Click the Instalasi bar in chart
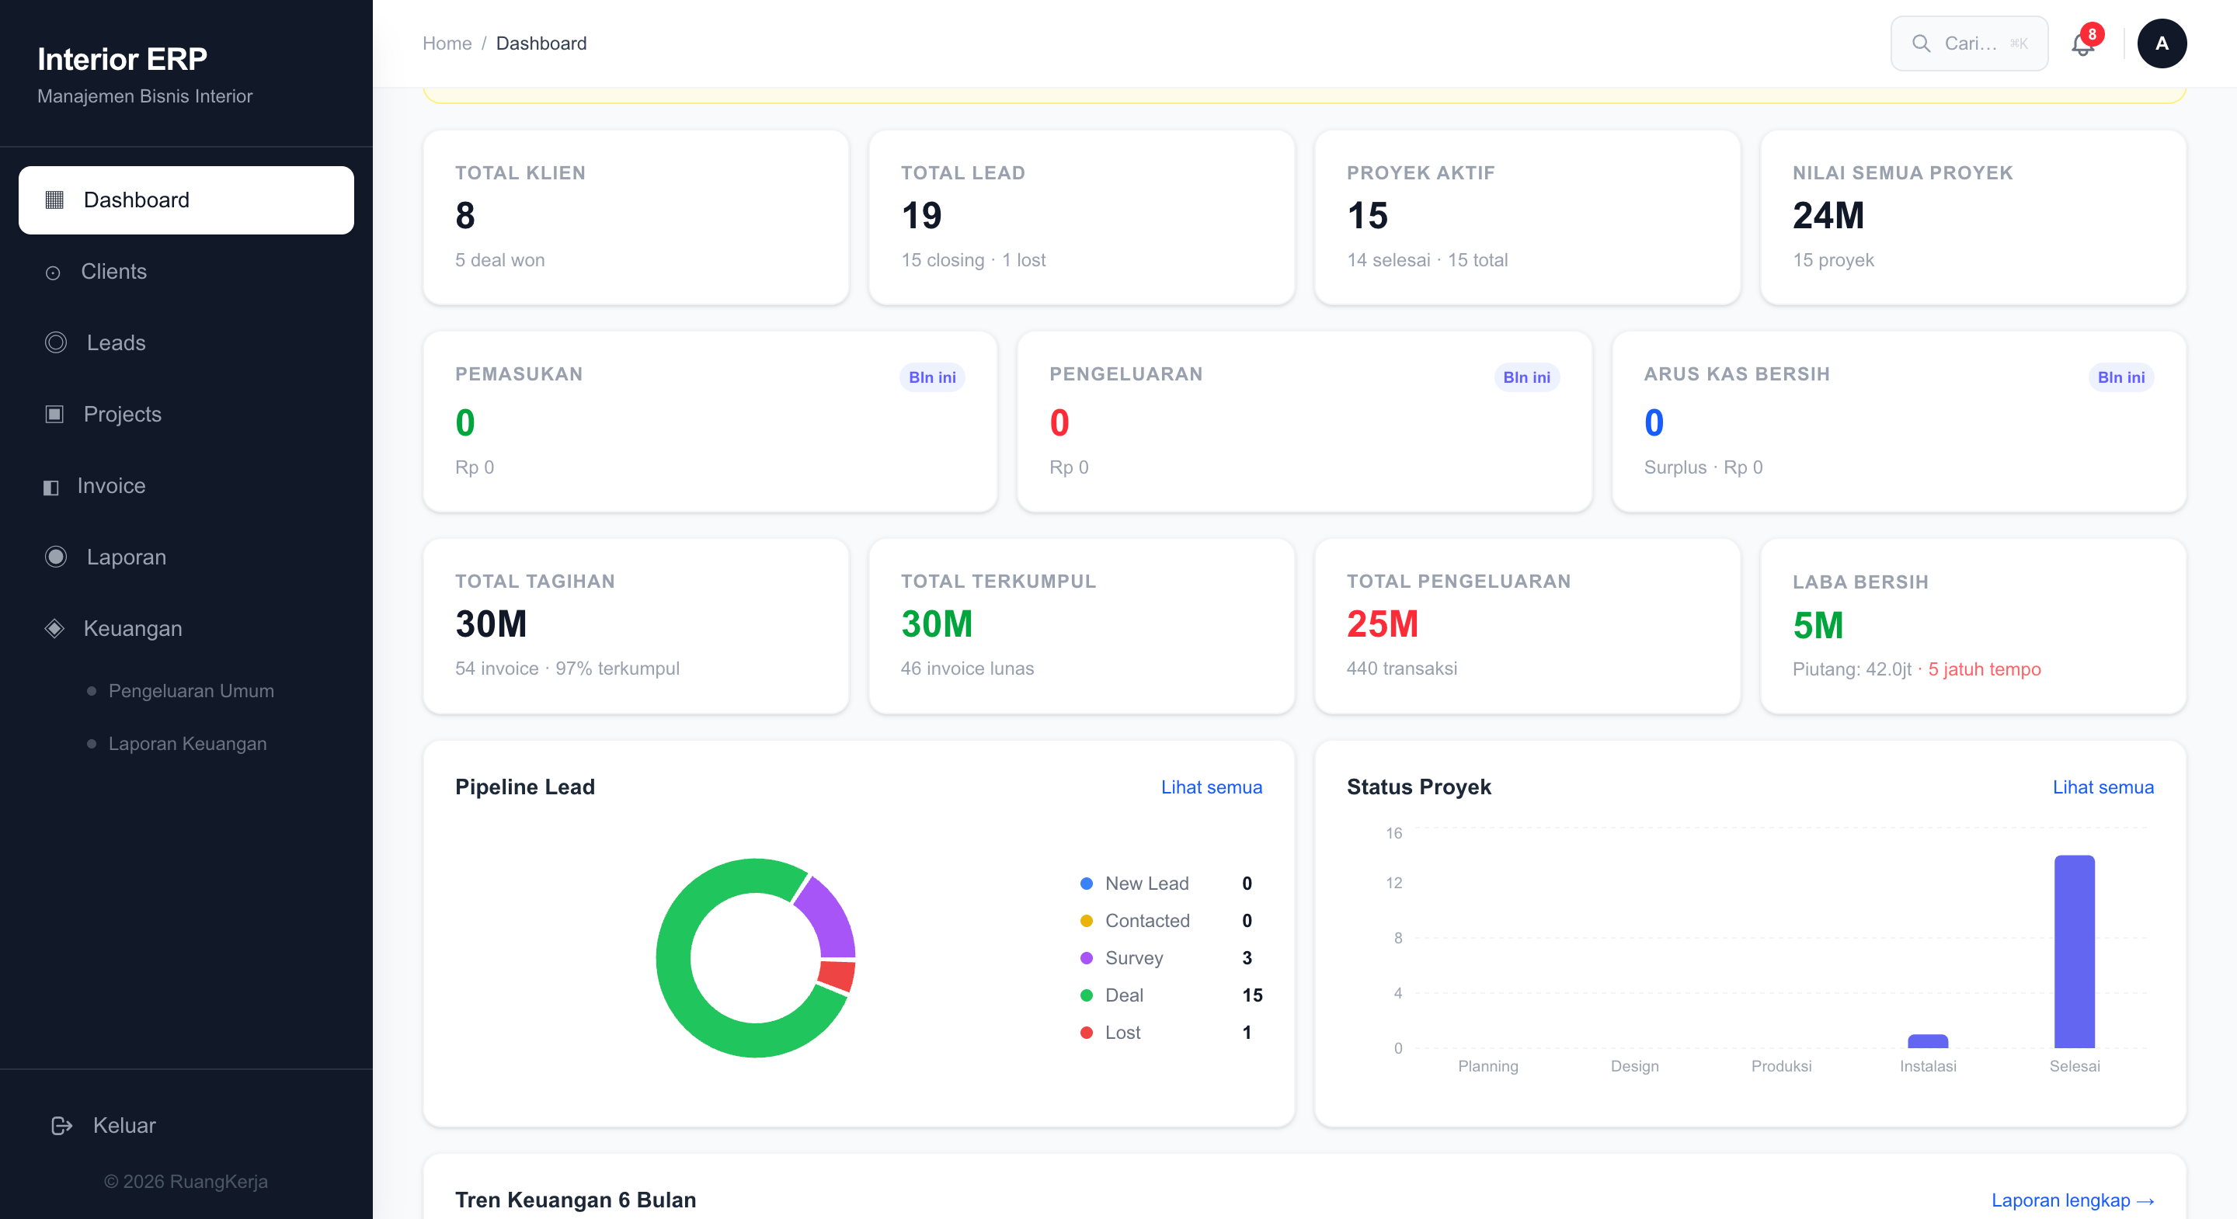 click(x=1928, y=1041)
